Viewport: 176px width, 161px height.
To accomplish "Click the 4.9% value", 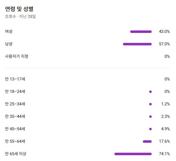I will 165,129.
